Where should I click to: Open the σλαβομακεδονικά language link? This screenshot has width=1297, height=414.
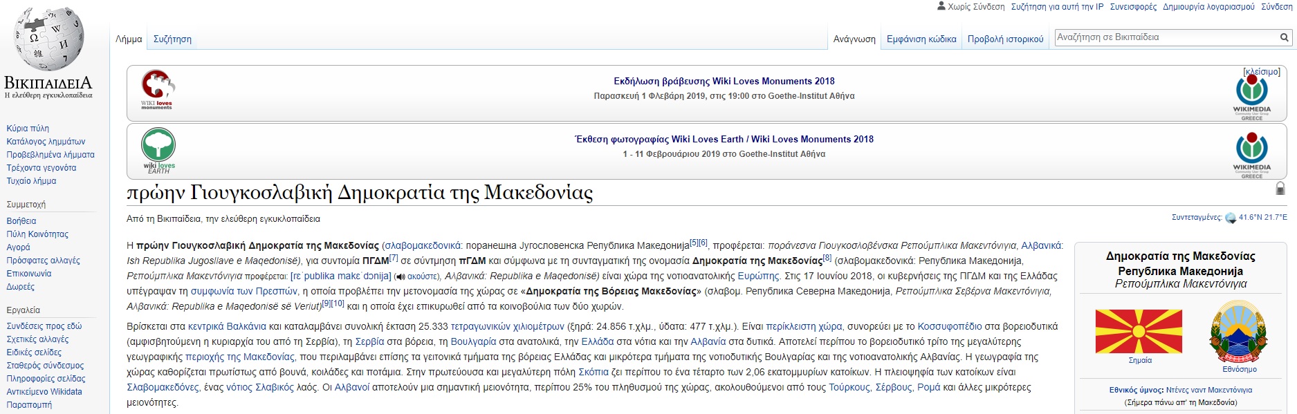click(423, 245)
